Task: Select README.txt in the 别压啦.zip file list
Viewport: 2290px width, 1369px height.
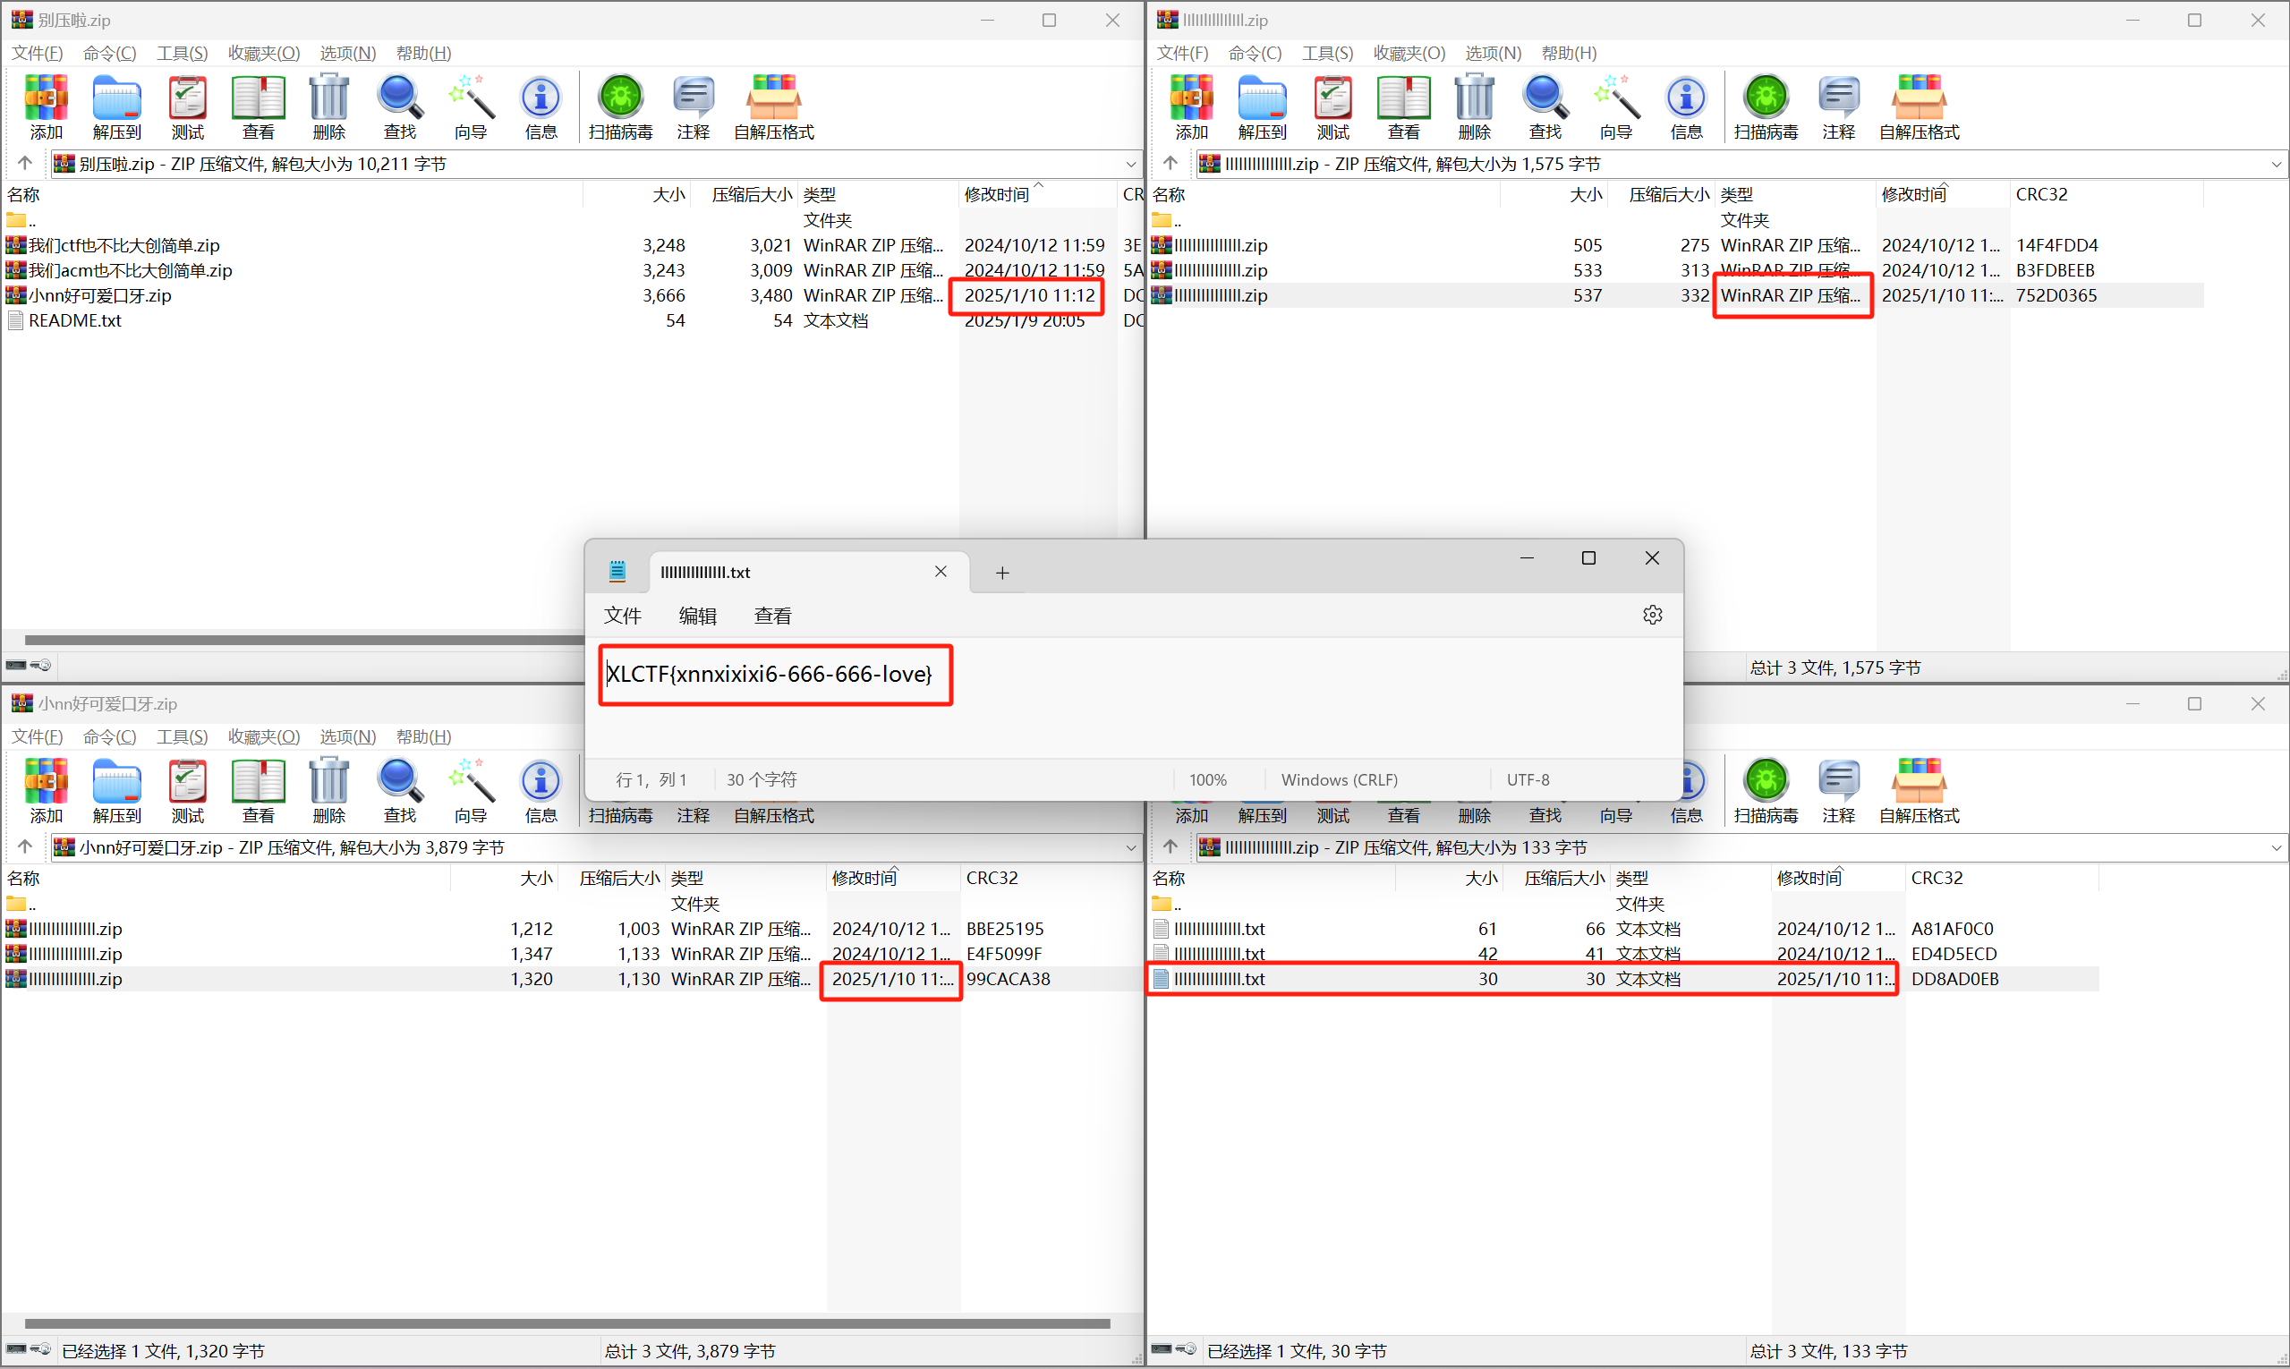Action: 75,320
